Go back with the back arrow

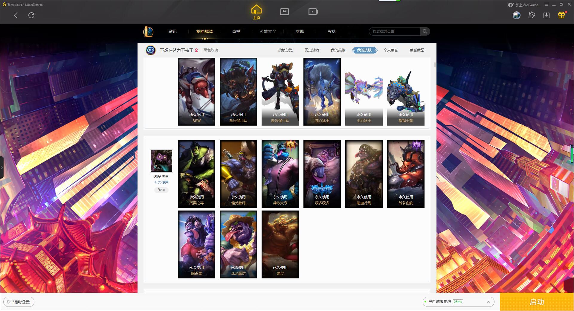tap(16, 15)
